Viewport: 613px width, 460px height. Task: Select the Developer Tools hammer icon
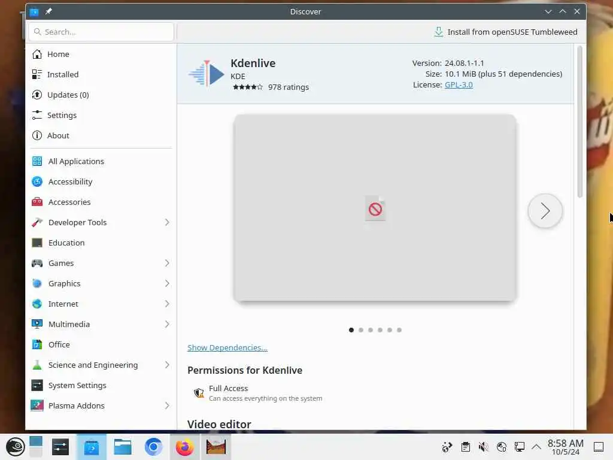click(x=37, y=222)
